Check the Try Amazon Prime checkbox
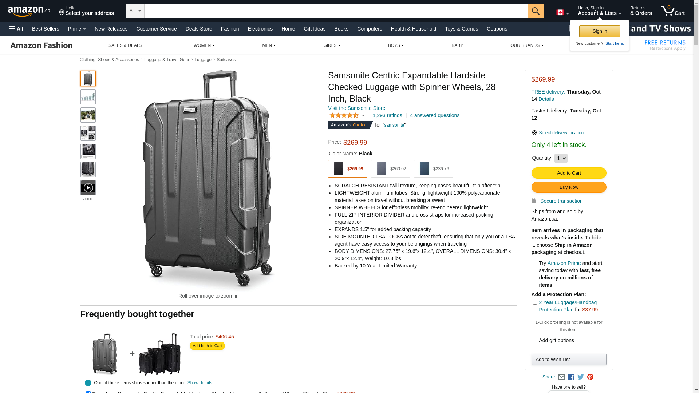 click(x=535, y=263)
